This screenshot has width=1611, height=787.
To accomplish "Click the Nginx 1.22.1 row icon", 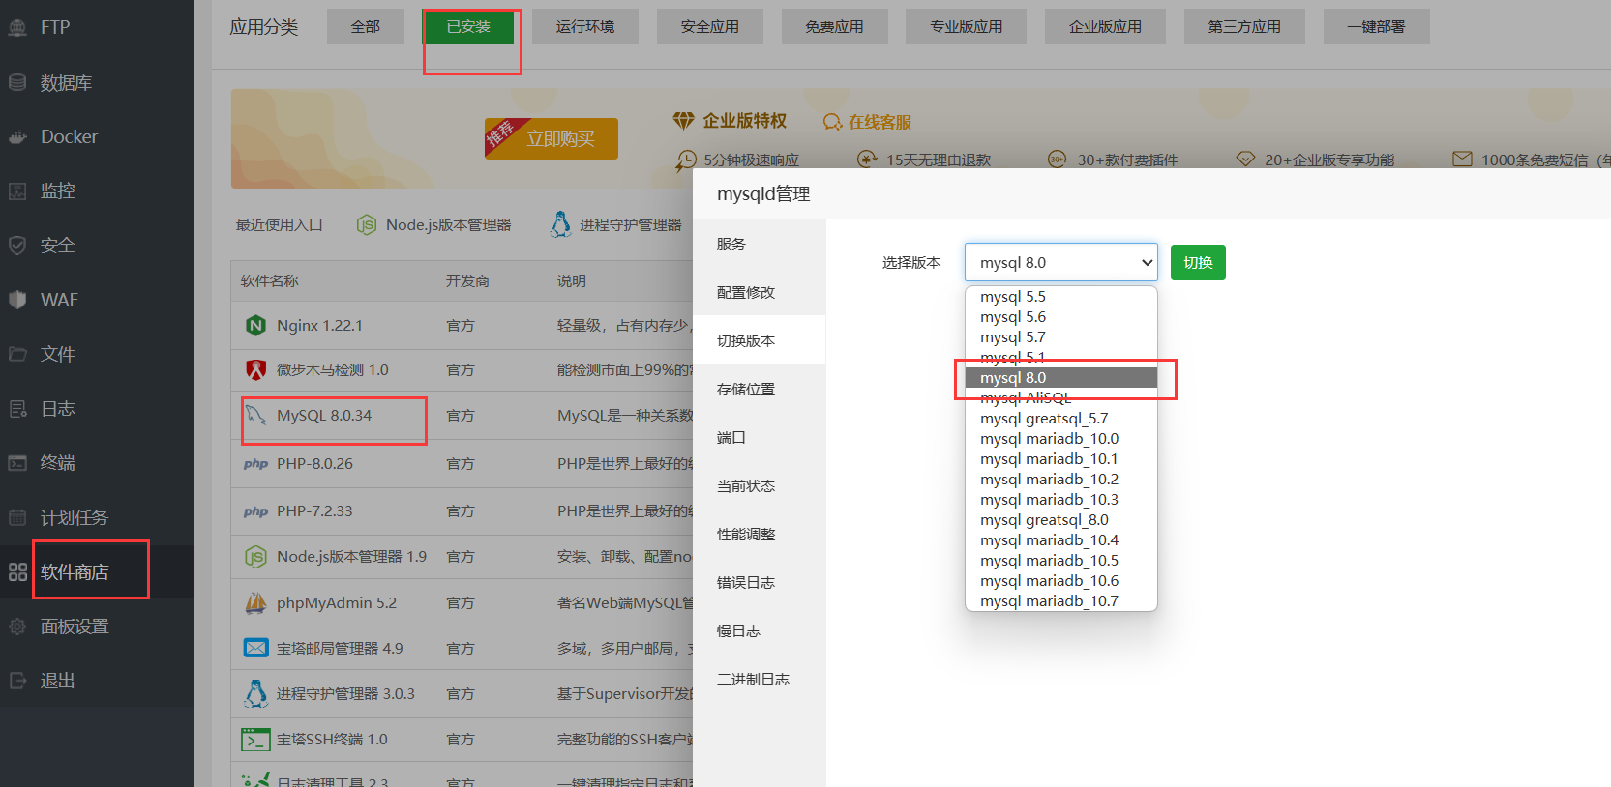I will tap(255, 326).
